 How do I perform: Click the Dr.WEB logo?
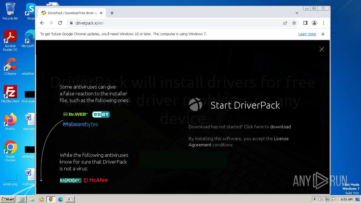point(75,114)
